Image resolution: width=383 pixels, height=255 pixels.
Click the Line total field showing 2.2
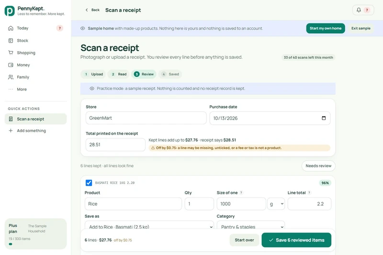coord(309,204)
